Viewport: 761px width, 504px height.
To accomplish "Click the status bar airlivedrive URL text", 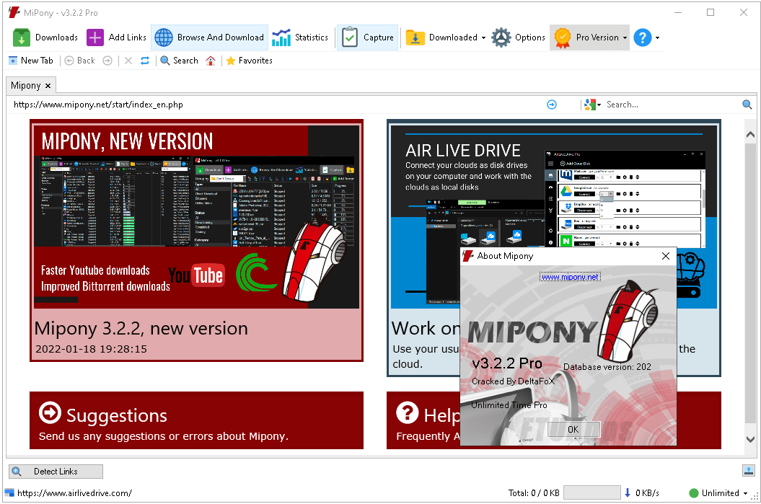I will point(75,493).
